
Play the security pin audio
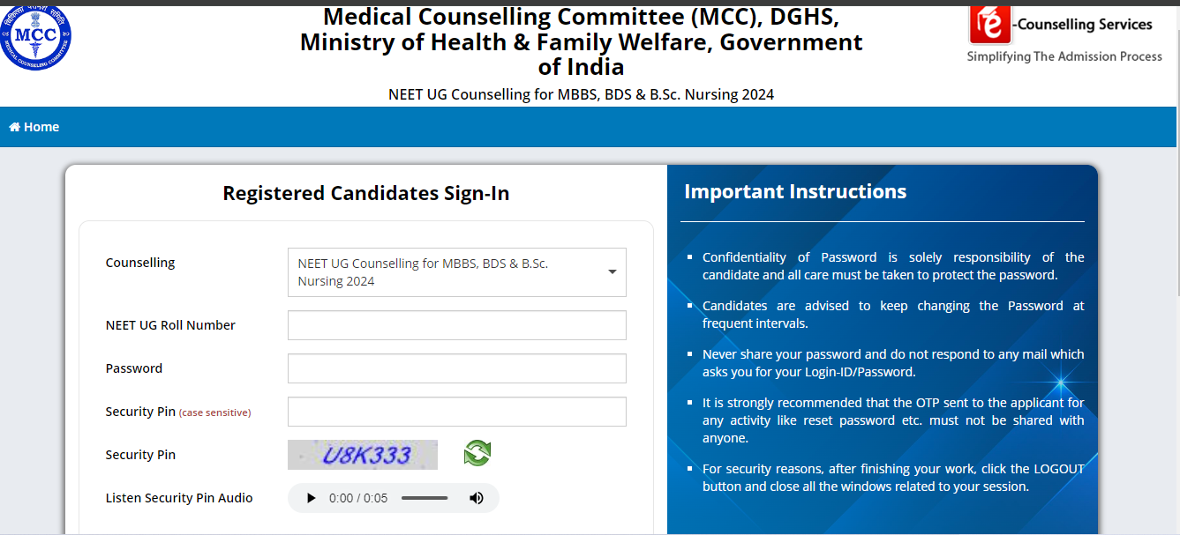(x=311, y=497)
